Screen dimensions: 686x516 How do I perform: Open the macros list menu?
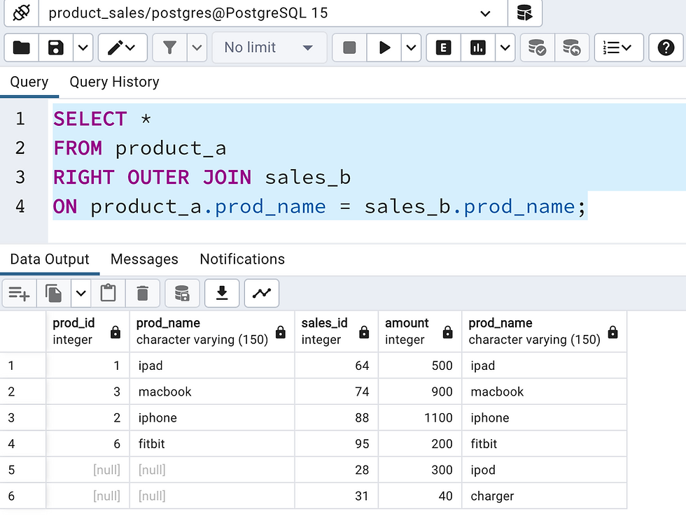(619, 47)
